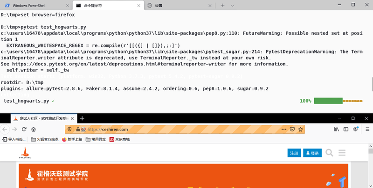Show Firefox sidebars icon
Screen dimensions: 373x188
click(x=346, y=130)
